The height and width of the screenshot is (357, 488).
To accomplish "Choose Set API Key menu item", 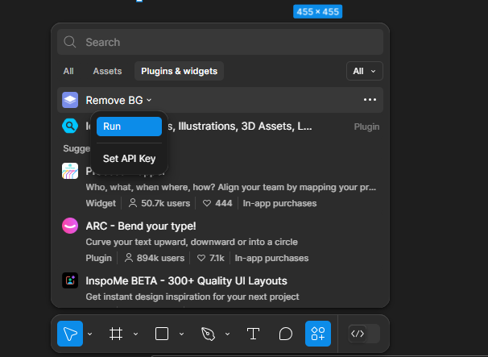I will (x=129, y=159).
